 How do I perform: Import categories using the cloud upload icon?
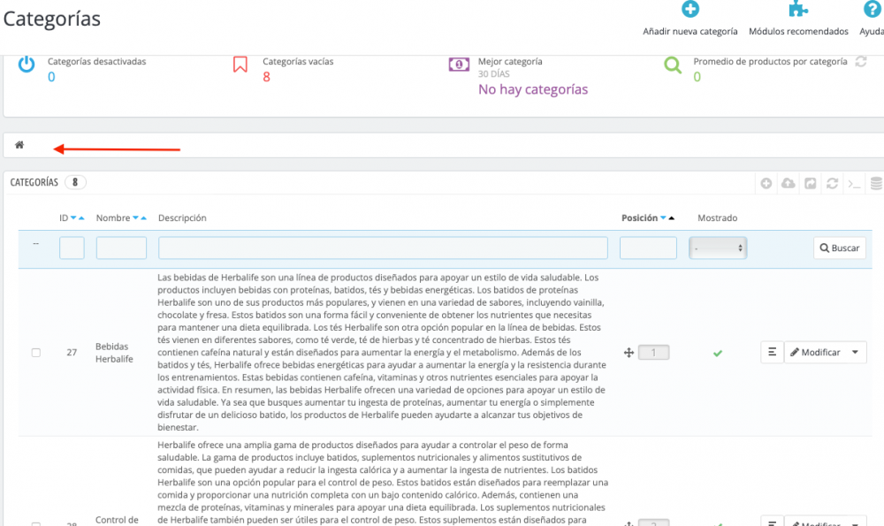(788, 183)
